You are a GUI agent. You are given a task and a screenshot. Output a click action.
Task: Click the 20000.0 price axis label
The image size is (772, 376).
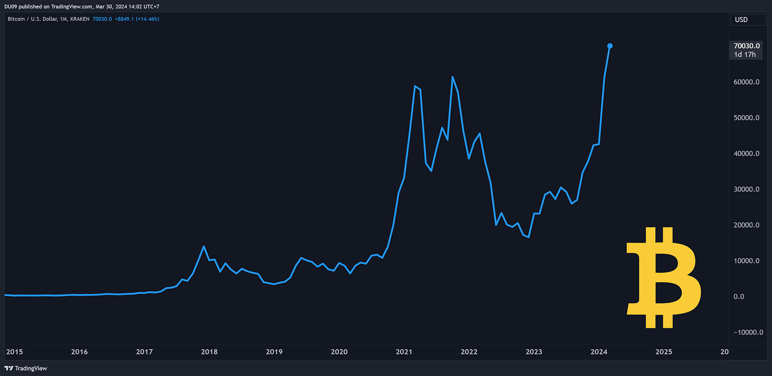pos(748,225)
